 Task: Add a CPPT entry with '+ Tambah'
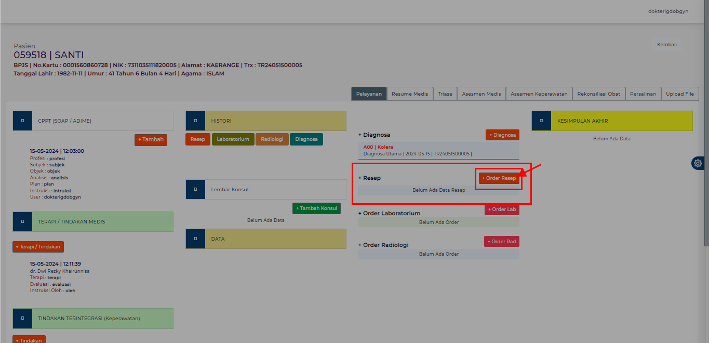click(151, 140)
